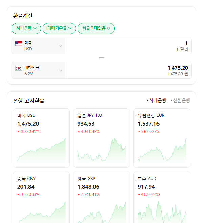Viewport: 211px width, 223px height.
Task: Click the GBP trend chart thumbnail
Action: [102, 212]
